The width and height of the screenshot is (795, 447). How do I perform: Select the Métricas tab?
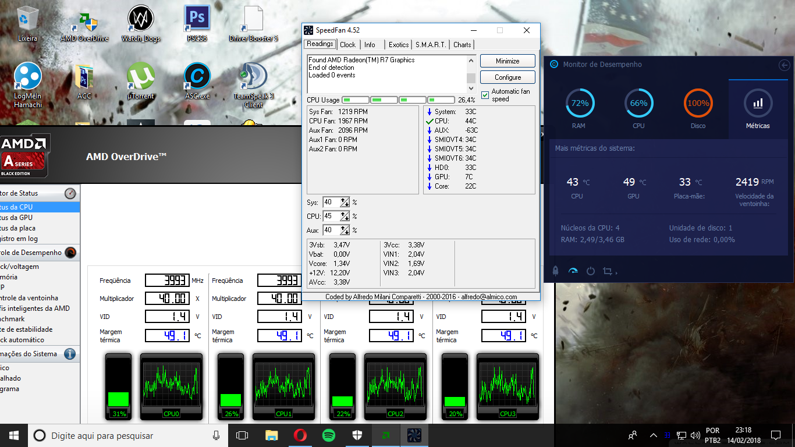[758, 109]
